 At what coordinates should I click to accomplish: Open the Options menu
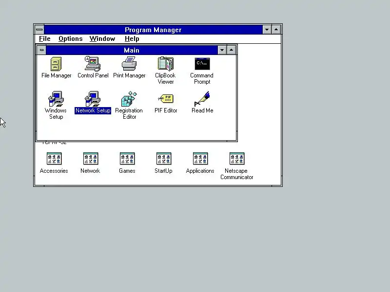click(71, 39)
